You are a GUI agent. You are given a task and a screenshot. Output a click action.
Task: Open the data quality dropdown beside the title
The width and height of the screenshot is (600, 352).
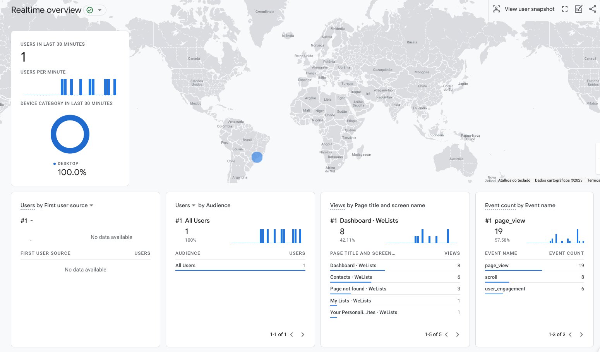100,10
